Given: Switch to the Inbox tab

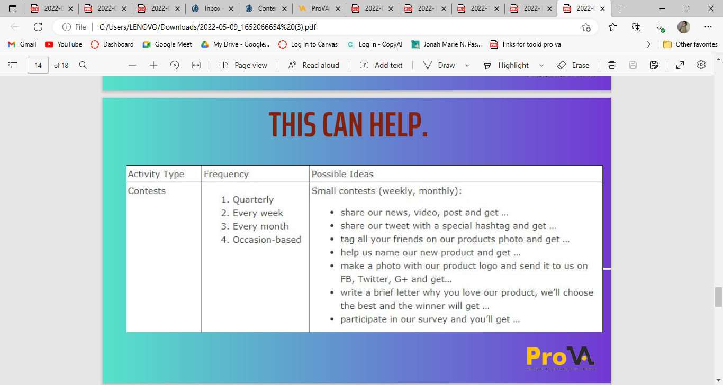Looking at the screenshot, I should tap(212, 8).
